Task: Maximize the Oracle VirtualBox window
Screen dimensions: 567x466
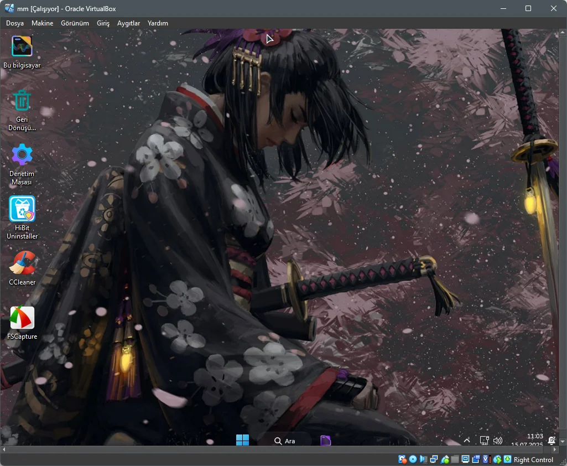Action: point(528,8)
